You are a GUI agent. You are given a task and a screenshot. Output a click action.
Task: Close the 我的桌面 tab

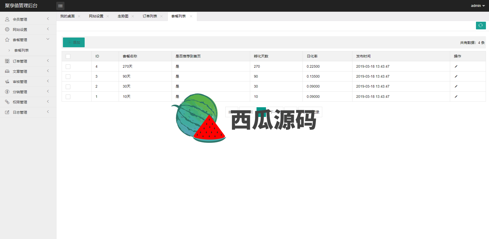pos(79,16)
